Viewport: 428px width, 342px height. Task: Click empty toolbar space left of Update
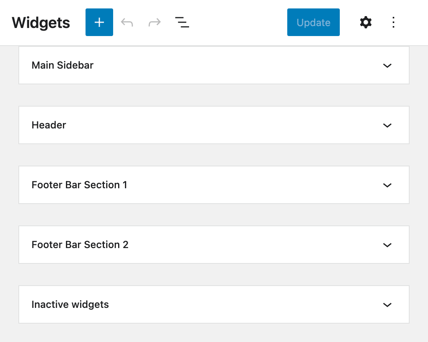pyautogui.click(x=238, y=23)
